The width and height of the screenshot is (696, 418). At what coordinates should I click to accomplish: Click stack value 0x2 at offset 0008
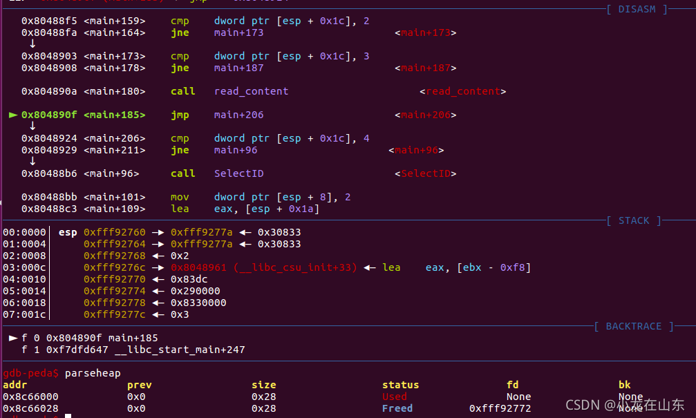point(180,256)
